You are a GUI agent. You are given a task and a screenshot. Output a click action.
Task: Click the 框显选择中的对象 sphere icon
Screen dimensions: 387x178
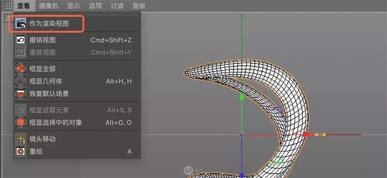(21, 122)
